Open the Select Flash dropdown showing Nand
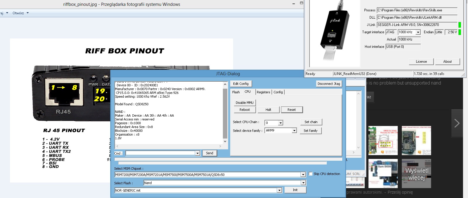 (x=303, y=183)
